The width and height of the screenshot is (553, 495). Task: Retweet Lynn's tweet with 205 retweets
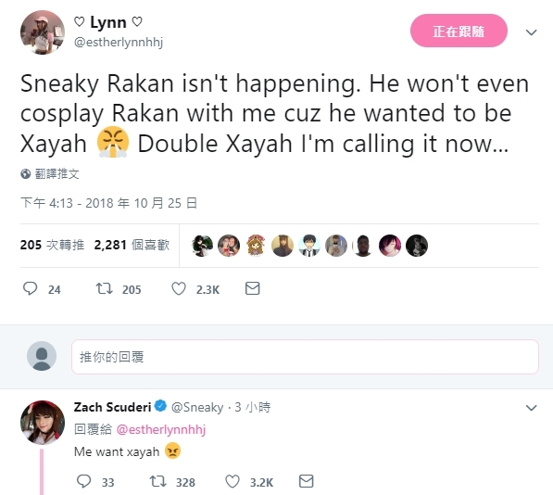[105, 288]
